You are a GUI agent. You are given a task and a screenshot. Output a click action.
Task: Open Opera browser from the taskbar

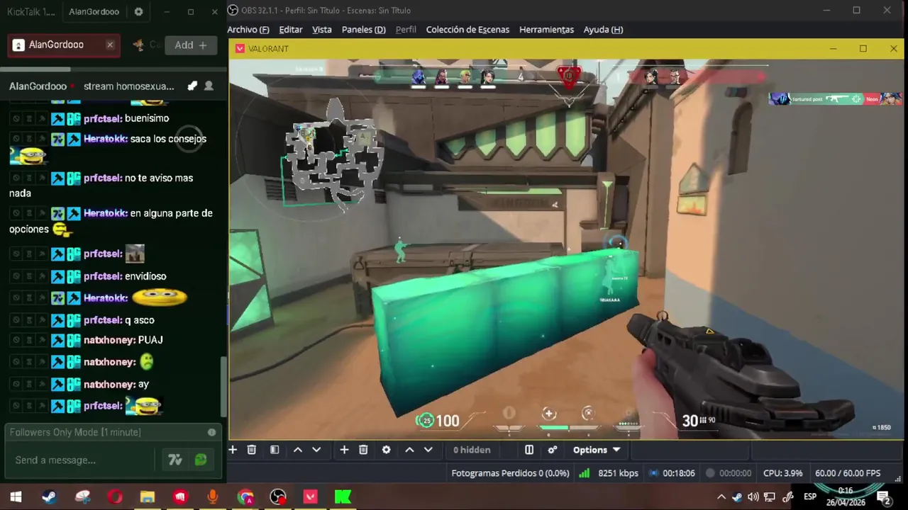(115, 497)
